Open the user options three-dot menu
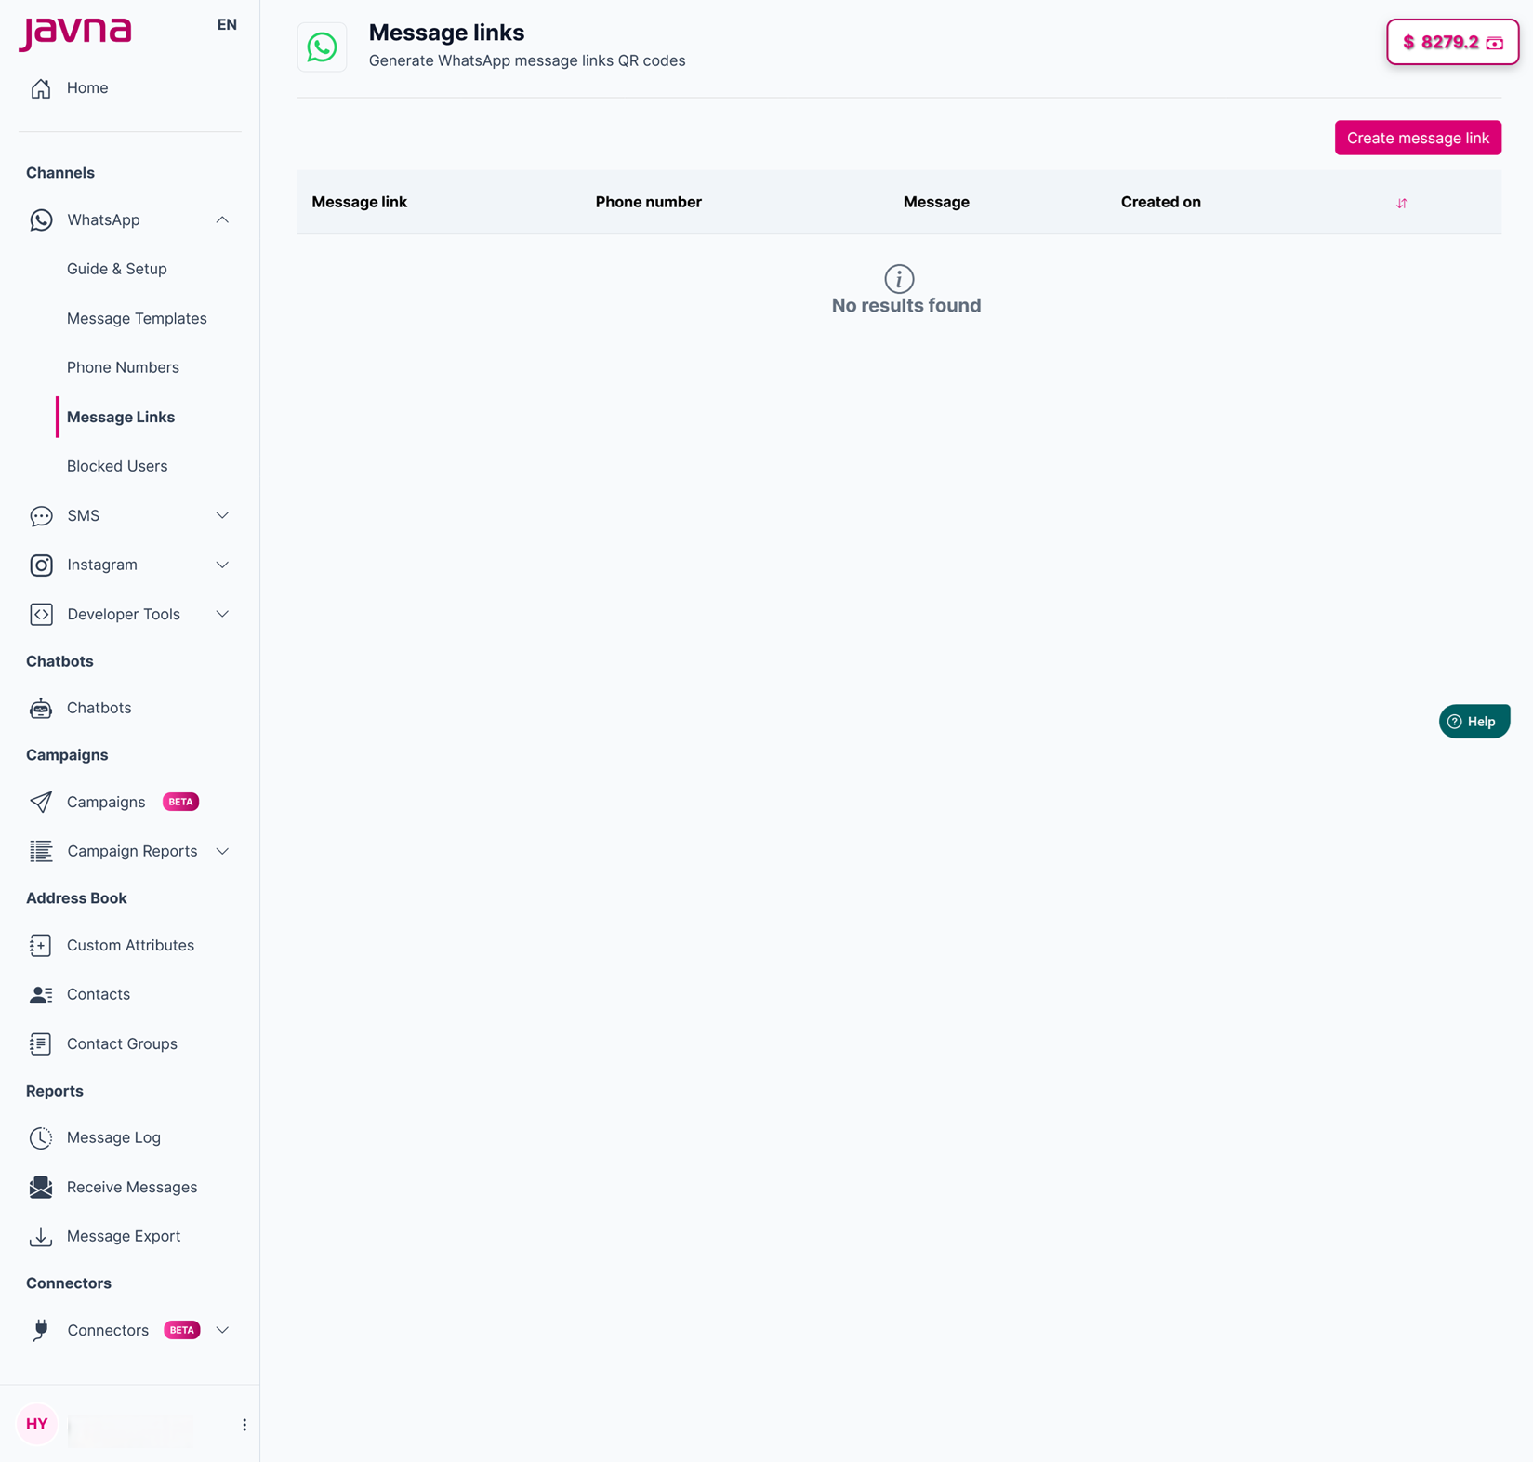 [x=244, y=1426]
